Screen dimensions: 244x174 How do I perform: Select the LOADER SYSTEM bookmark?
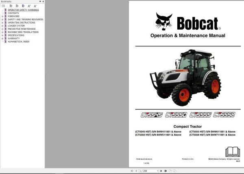(x=16, y=26)
